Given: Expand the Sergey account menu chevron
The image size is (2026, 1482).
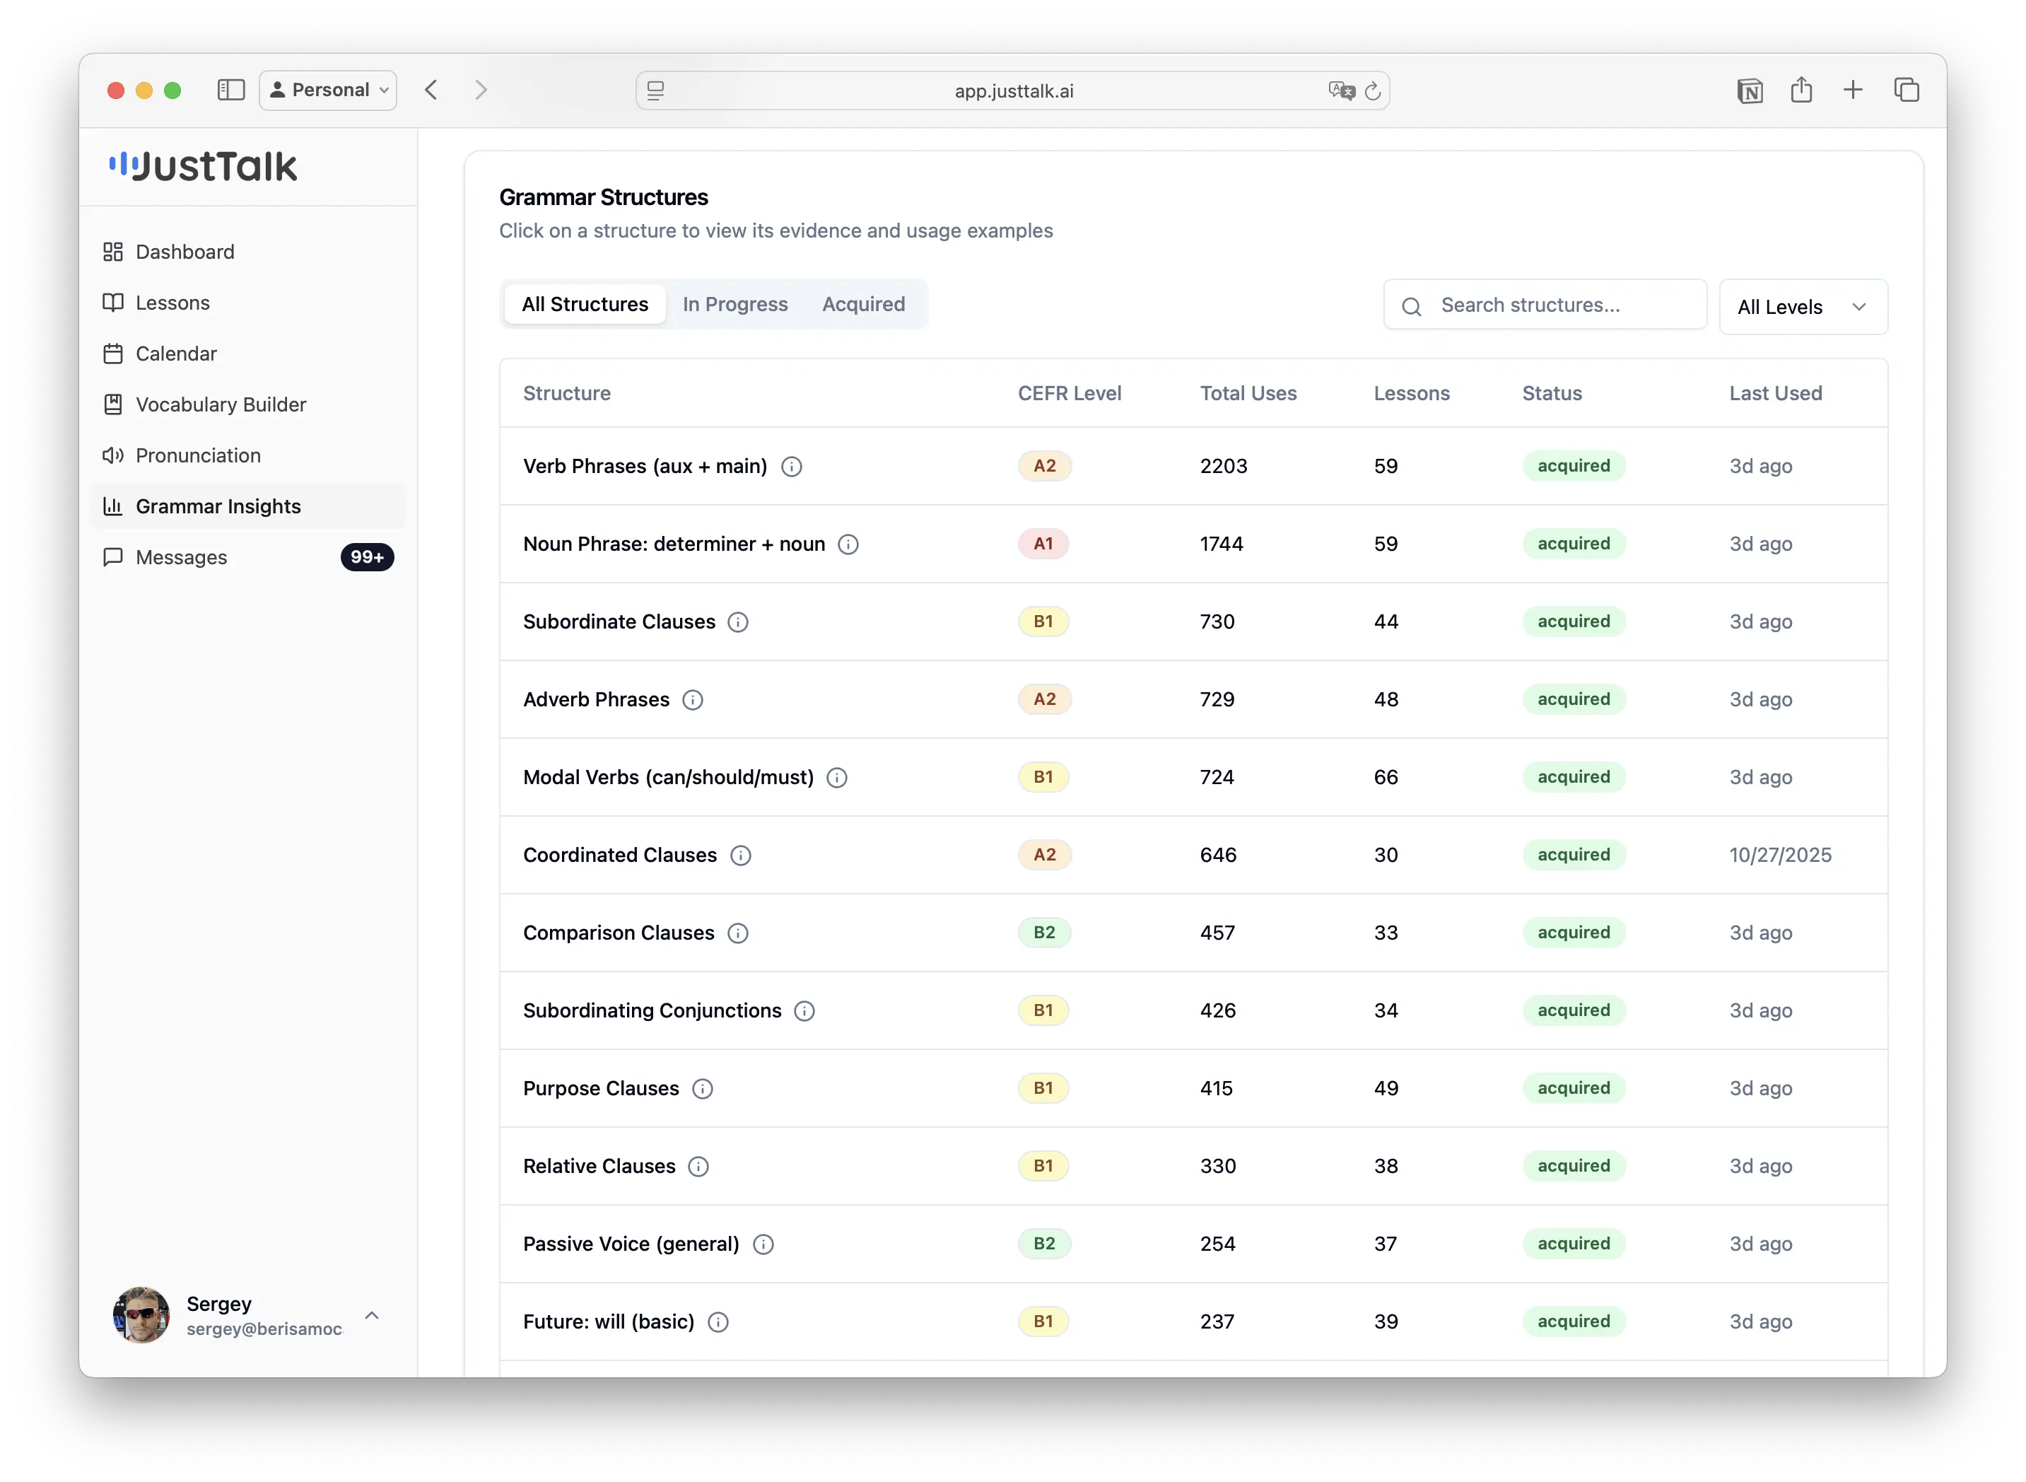Looking at the screenshot, I should click(371, 1315).
